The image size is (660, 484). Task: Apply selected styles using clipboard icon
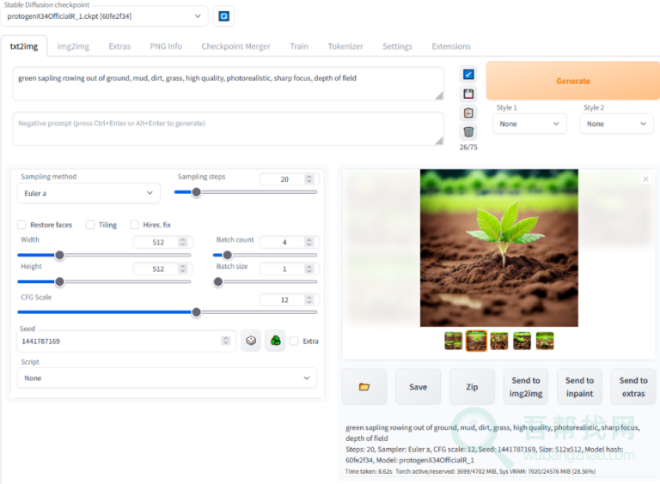point(468,113)
